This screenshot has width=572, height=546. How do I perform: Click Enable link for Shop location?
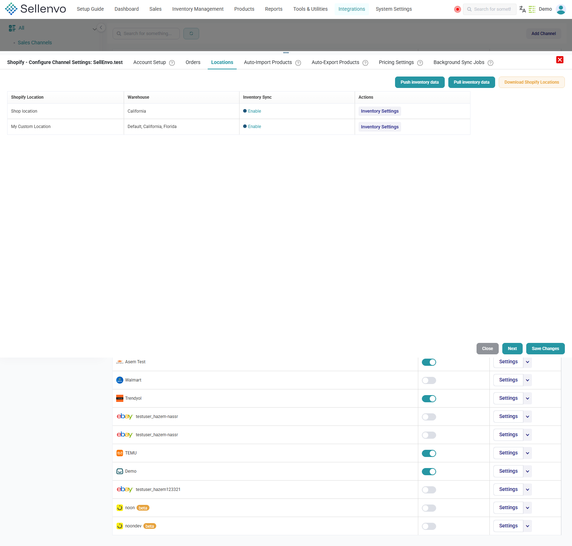(x=255, y=111)
